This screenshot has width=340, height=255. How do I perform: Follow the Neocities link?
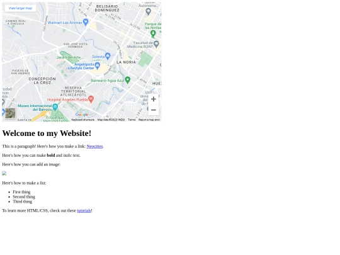click(94, 146)
